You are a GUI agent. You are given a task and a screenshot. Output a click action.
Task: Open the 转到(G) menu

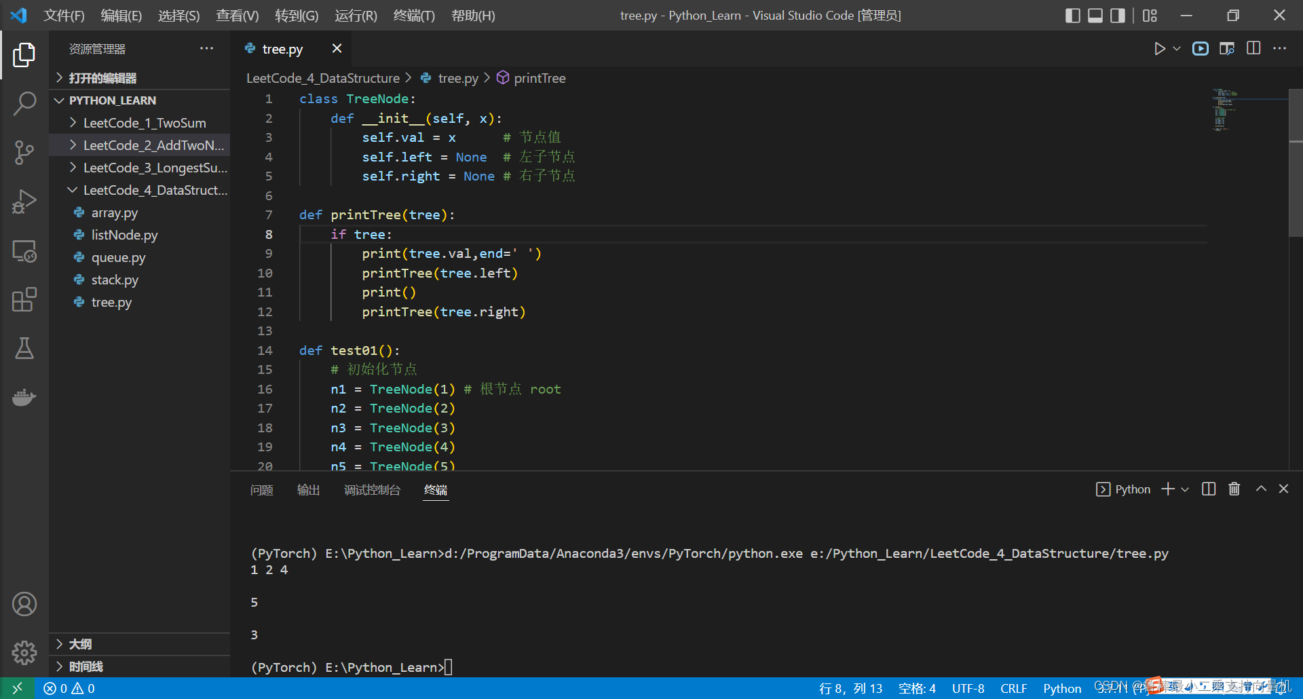click(x=297, y=16)
